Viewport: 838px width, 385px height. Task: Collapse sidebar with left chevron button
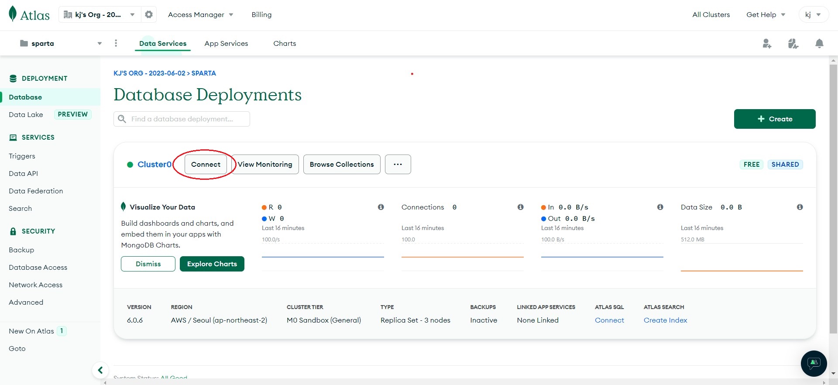(x=100, y=370)
